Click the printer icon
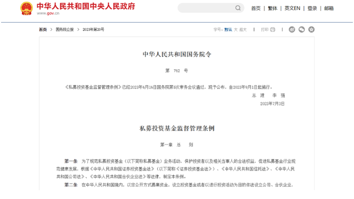The image size is (354, 199). click(273, 30)
